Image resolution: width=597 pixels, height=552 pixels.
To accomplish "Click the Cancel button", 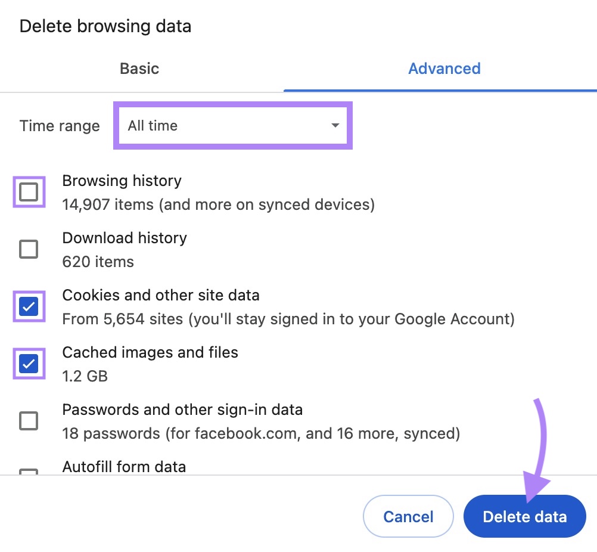I will click(408, 516).
